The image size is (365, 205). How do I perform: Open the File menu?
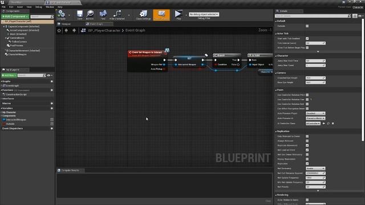coord(3,7)
